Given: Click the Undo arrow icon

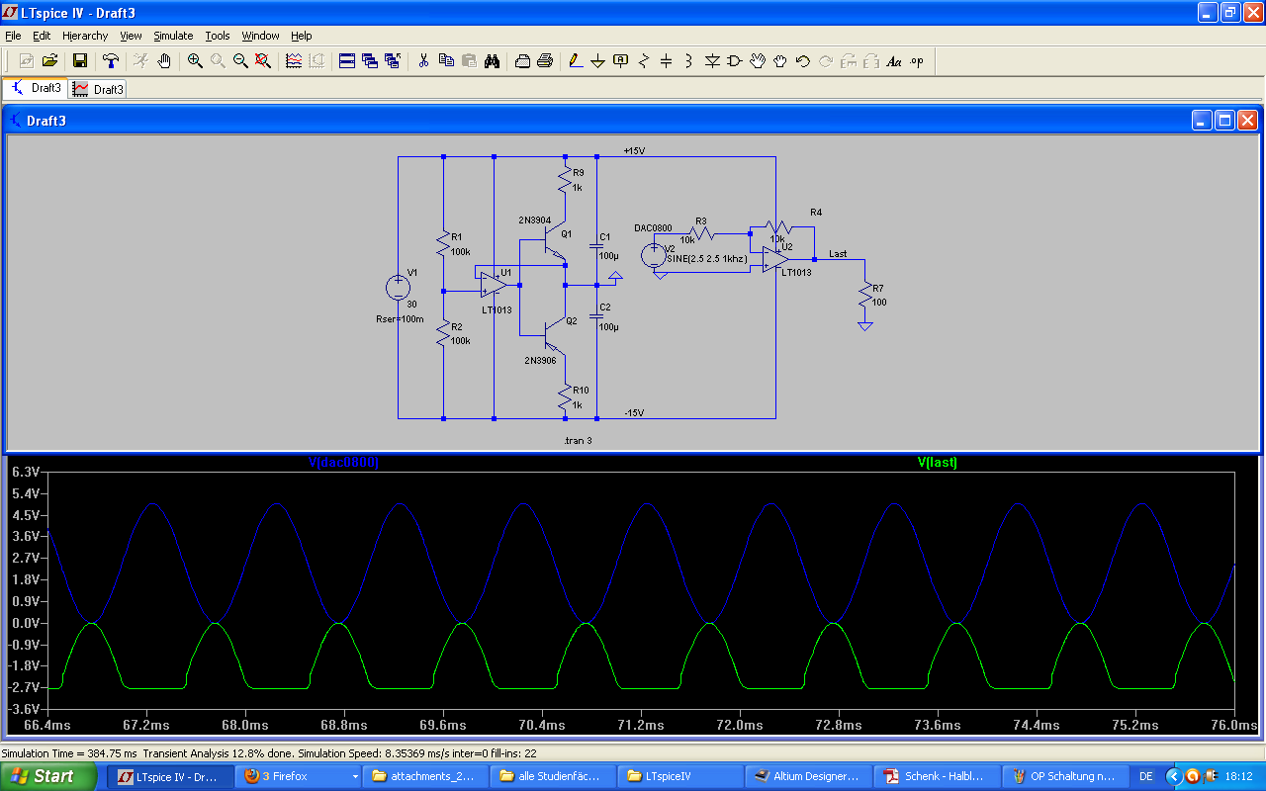Looking at the screenshot, I should 803,61.
